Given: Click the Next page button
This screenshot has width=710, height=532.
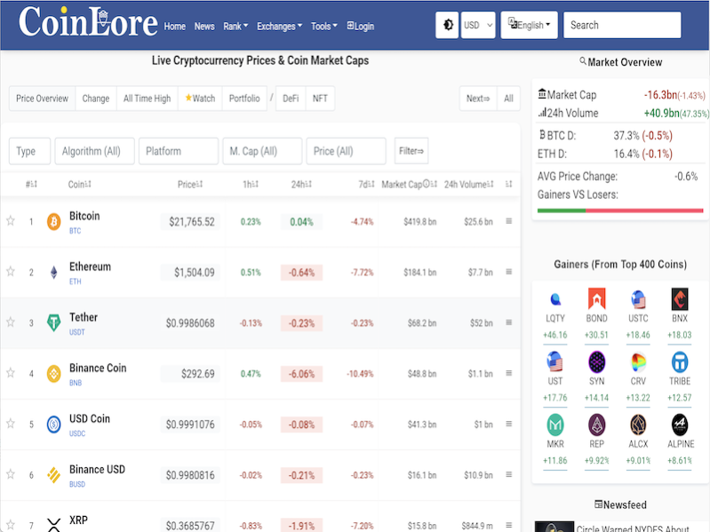Looking at the screenshot, I should click(478, 99).
